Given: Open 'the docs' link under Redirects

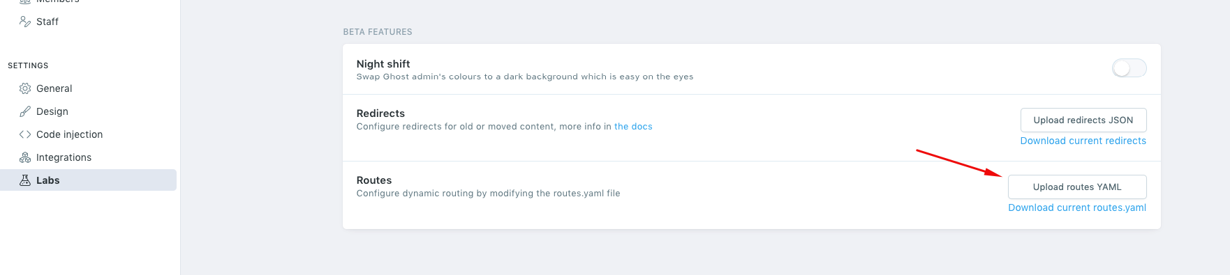Looking at the screenshot, I should pos(633,127).
